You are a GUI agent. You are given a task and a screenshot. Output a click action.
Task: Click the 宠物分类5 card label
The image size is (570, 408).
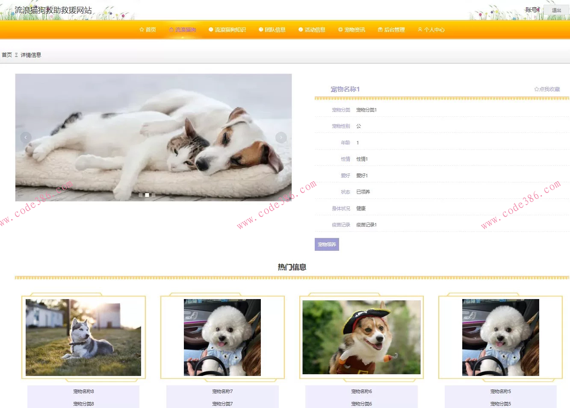pos(501,404)
